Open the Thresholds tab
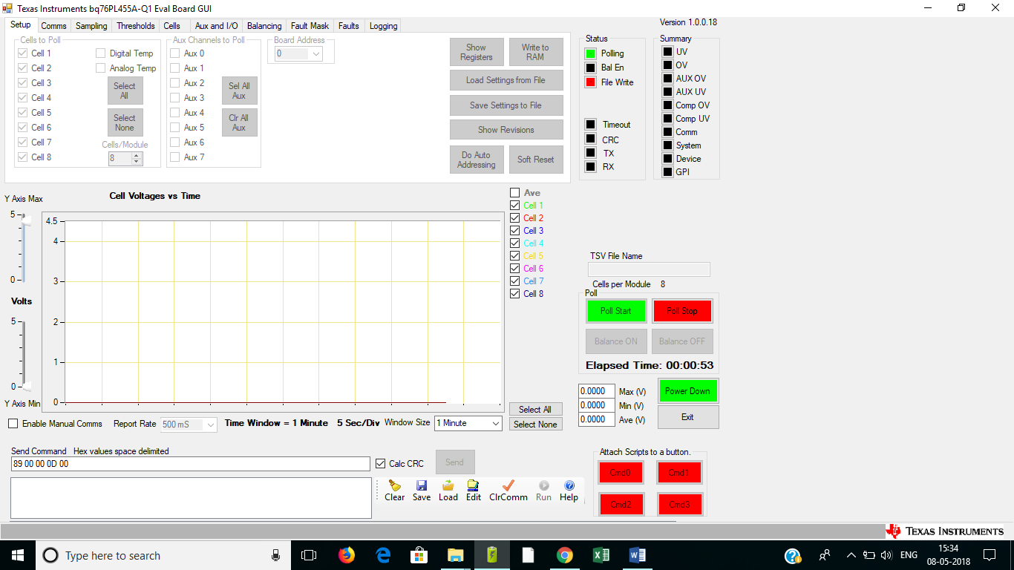This screenshot has height=570, width=1014. click(136, 26)
